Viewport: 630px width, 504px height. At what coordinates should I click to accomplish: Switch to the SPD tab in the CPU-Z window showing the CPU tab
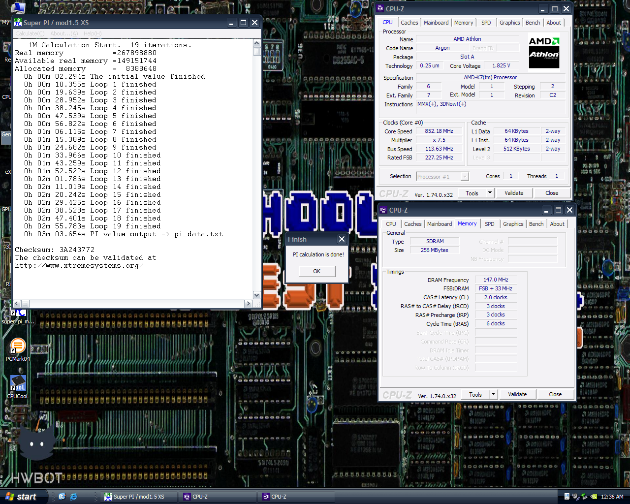coord(486,23)
